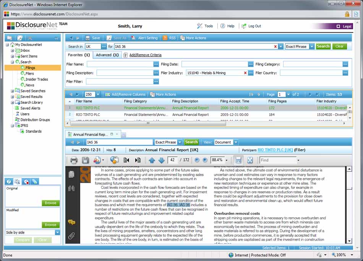Jump to previous hit icon in PDF toolbar
This screenshot has height=261, width=363.
126,160
